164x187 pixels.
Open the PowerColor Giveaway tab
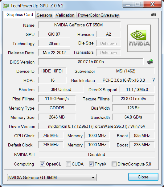(98, 15)
